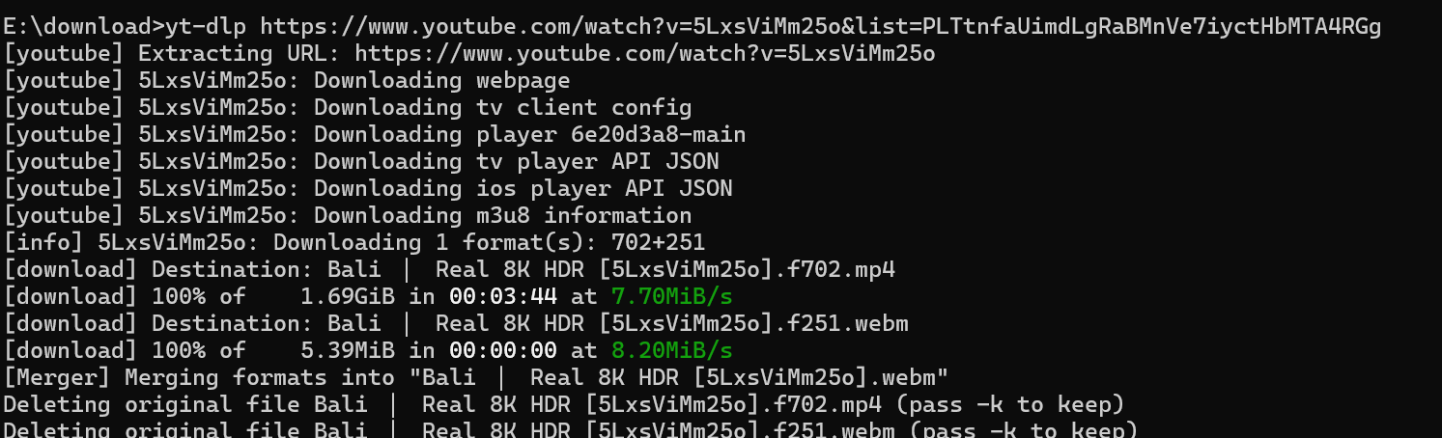Viewport: 1442px width, 438px height.
Task: Click the [info] tag on the format line
Action: 43,242
